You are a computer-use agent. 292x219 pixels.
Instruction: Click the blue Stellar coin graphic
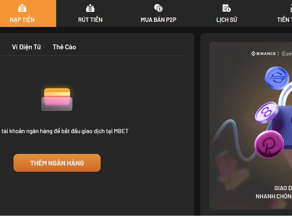coord(277,78)
